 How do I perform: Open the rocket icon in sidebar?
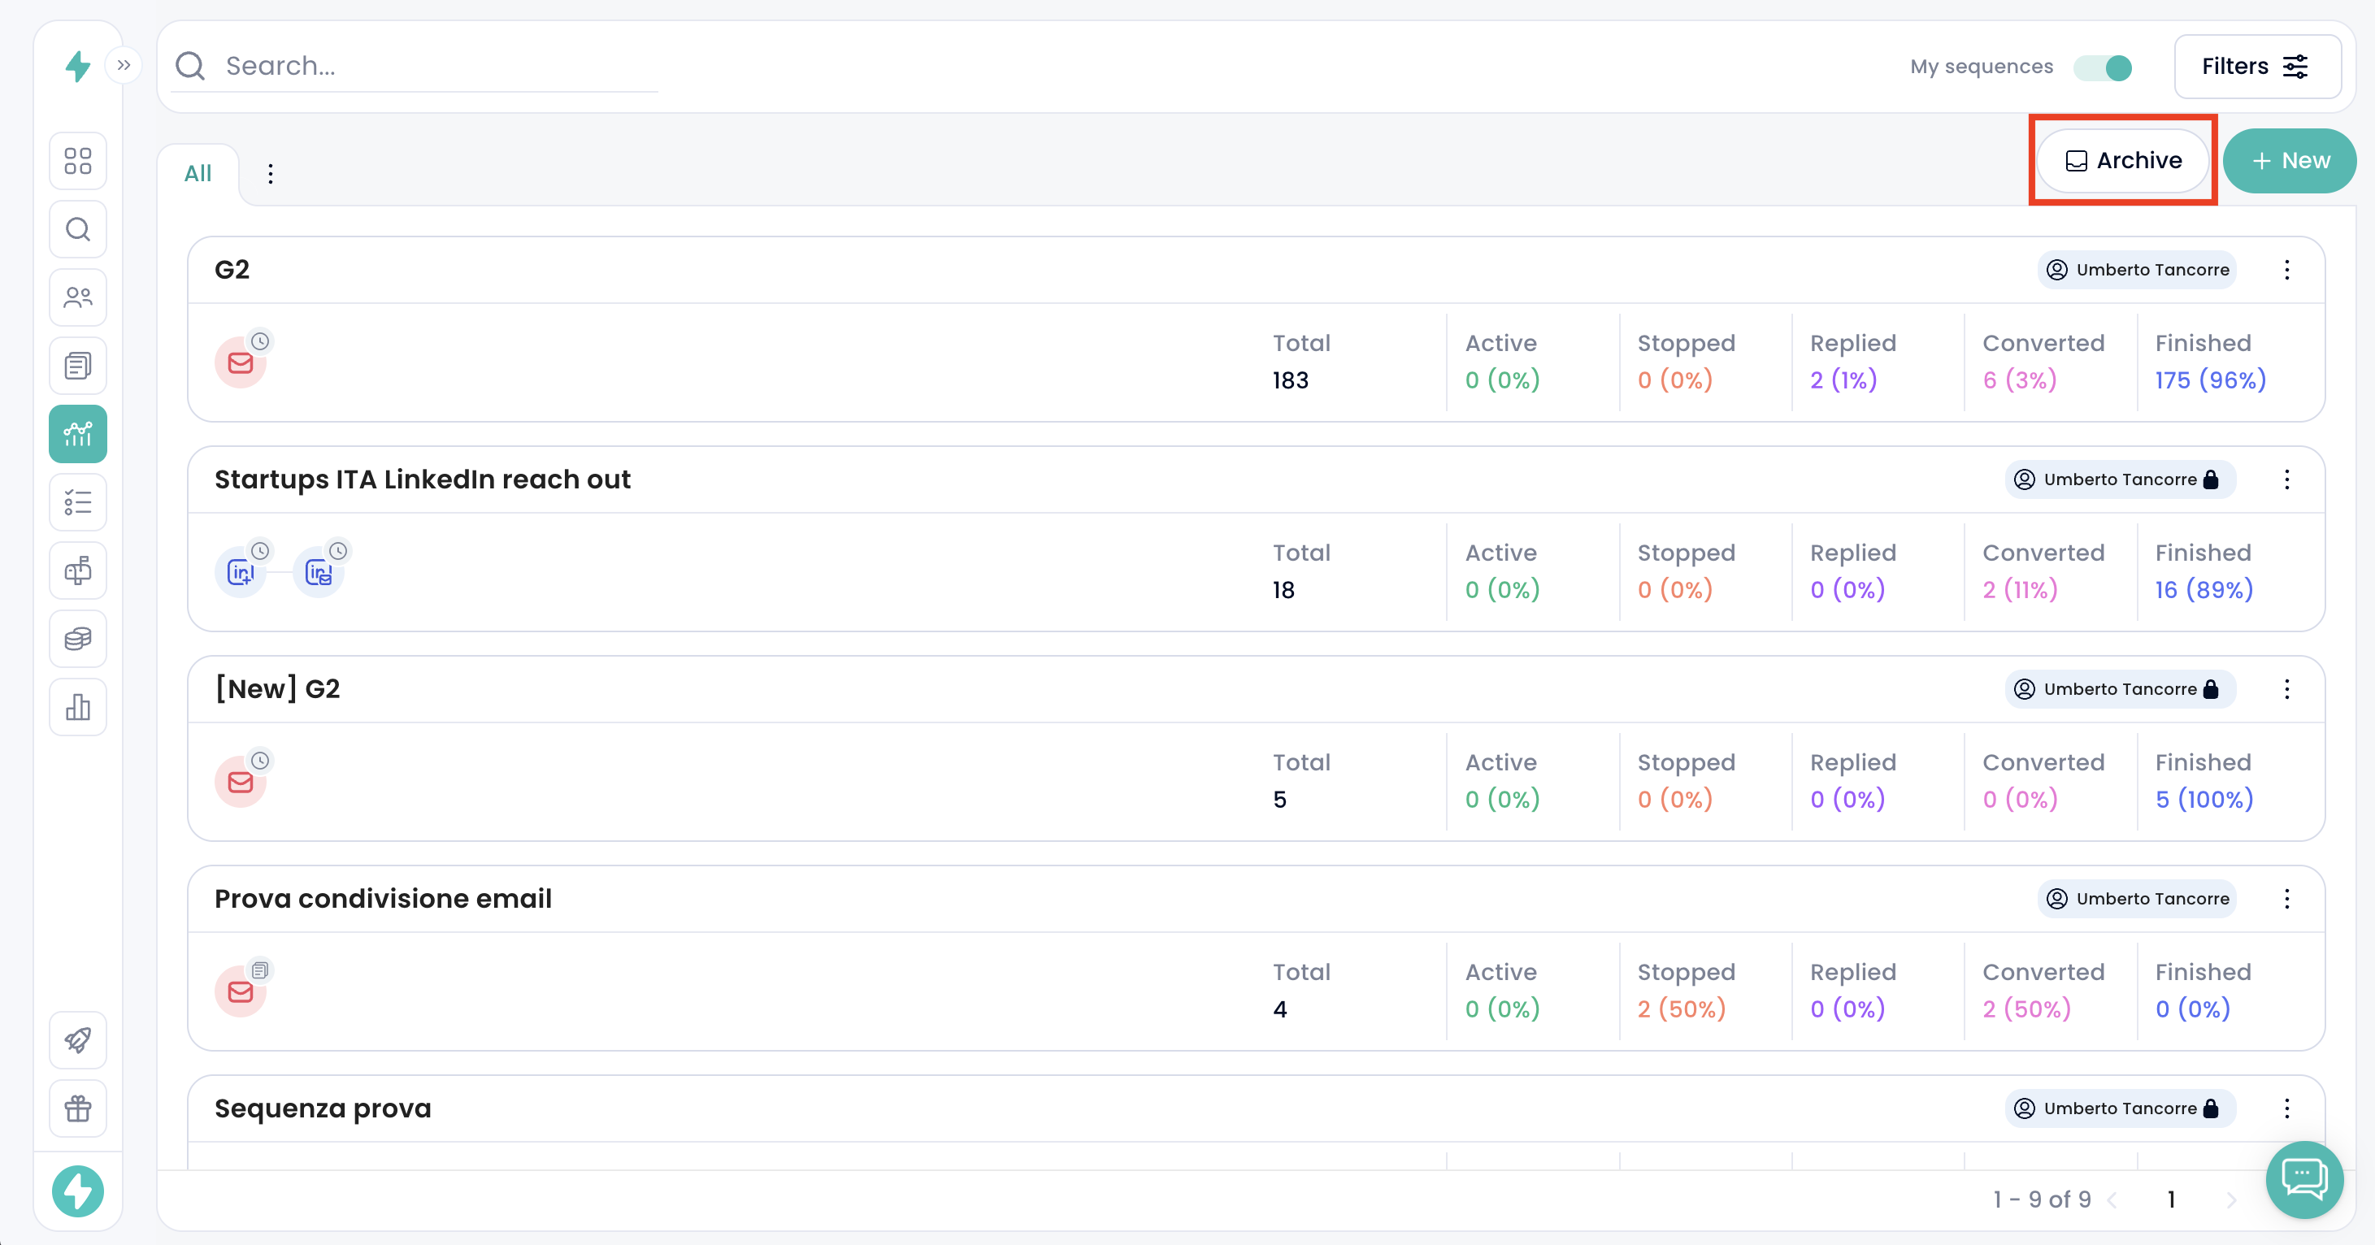tap(77, 1039)
